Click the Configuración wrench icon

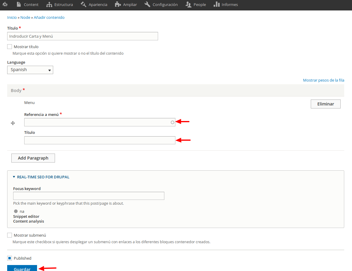148,4
